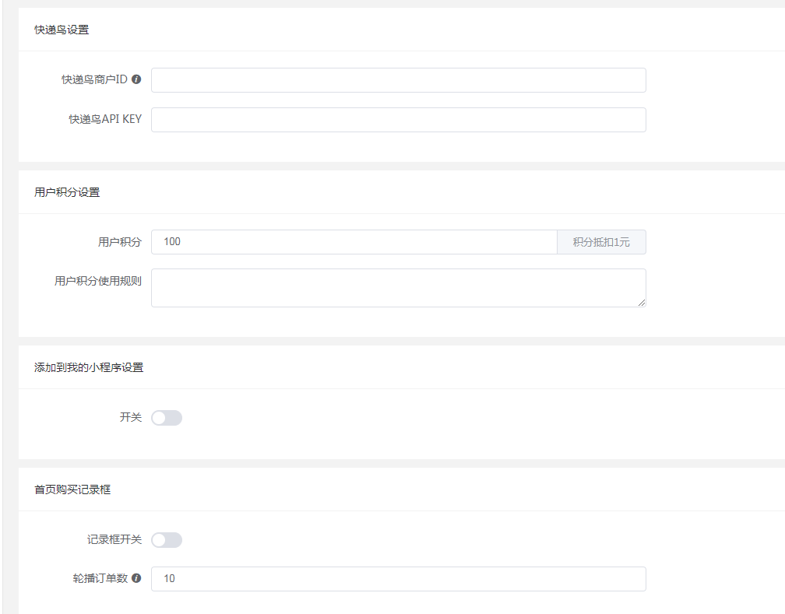Click the 快递鸟商户ID label text
This screenshot has width=785, height=614.
coord(95,79)
